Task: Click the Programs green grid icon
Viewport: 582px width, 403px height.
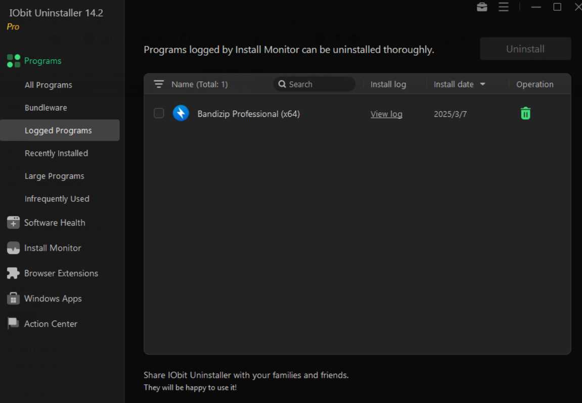Action: (x=13, y=61)
